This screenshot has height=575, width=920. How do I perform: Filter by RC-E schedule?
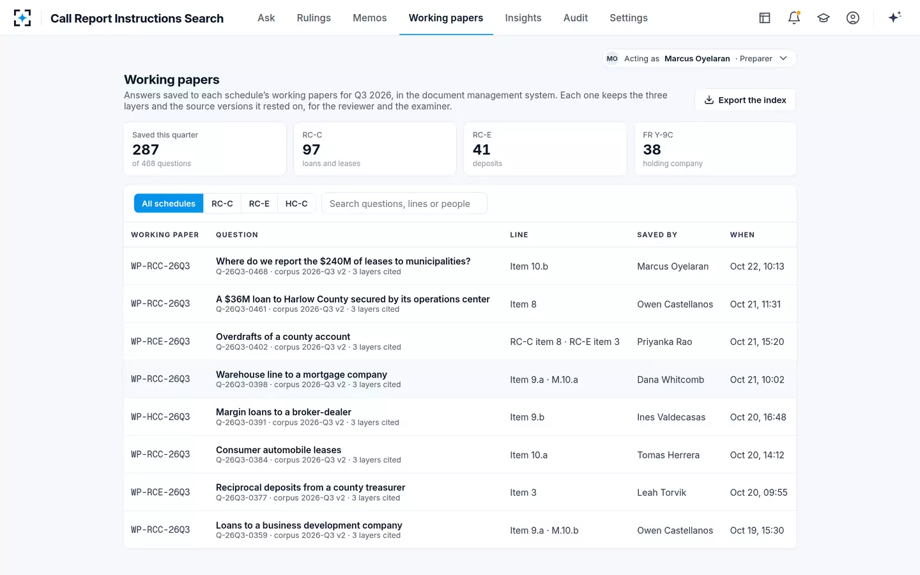click(x=259, y=204)
